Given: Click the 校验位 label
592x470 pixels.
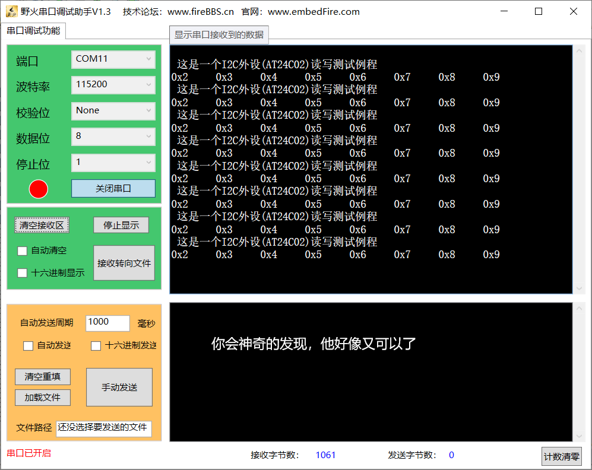Looking at the screenshot, I should coord(33,113).
